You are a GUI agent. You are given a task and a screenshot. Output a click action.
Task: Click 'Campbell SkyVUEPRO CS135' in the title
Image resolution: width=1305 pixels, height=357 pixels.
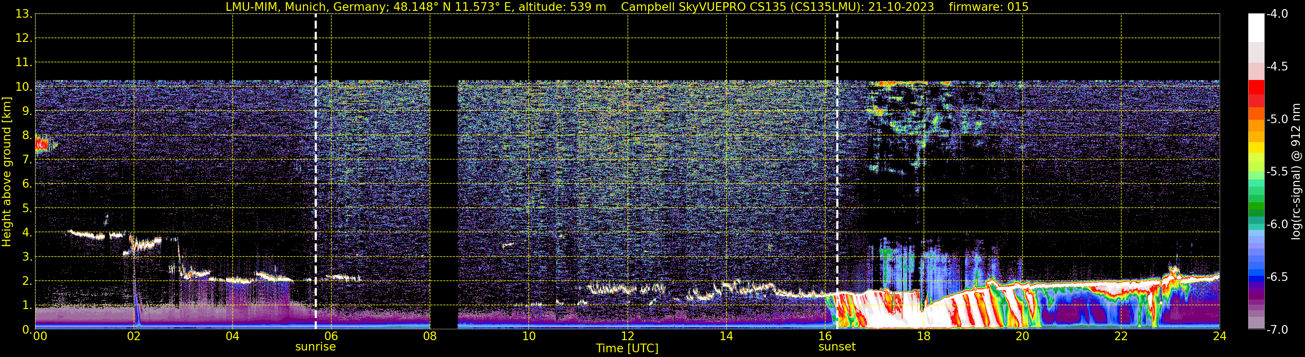[703, 7]
